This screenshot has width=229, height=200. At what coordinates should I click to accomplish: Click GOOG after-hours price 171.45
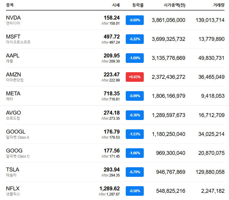[x=115, y=156]
